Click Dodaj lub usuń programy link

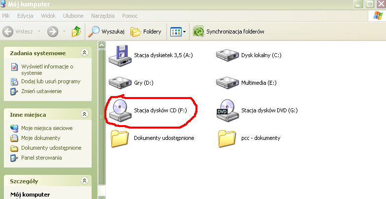coord(51,81)
